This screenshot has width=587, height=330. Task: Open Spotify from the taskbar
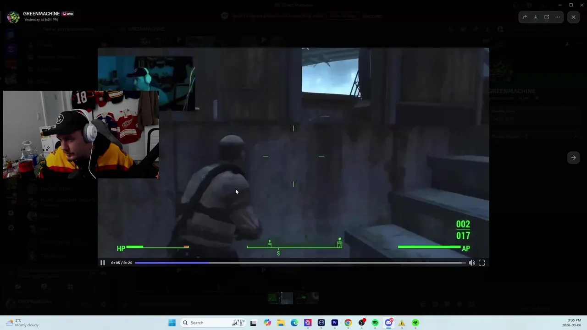[375, 323]
